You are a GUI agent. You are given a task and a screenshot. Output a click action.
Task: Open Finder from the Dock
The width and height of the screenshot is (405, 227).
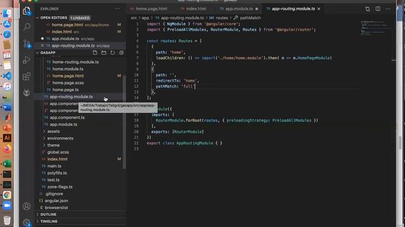point(7,14)
